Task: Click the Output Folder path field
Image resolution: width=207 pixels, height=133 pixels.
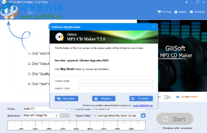Action: 117,116
